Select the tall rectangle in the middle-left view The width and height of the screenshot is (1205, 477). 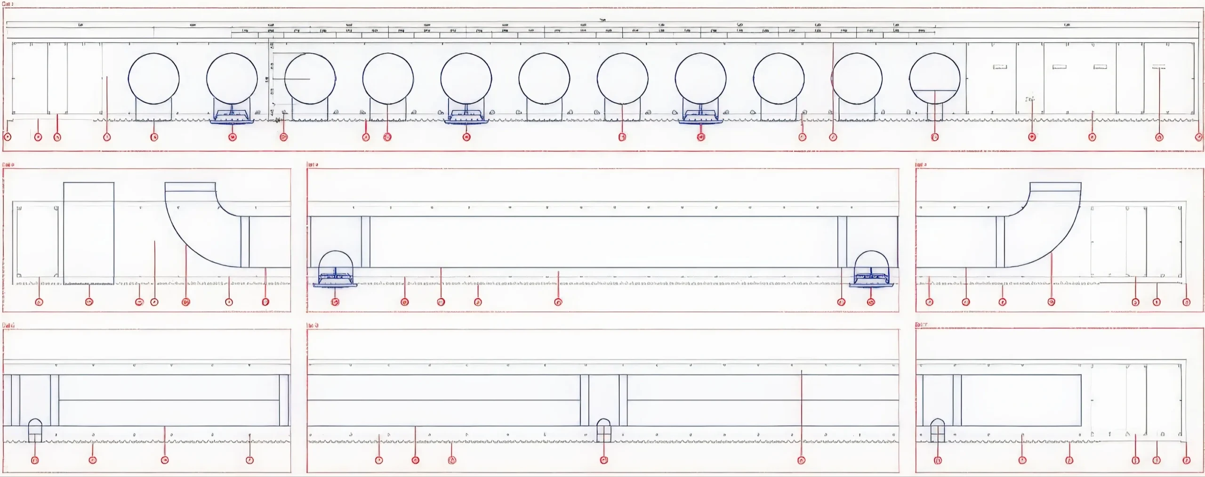(x=88, y=233)
